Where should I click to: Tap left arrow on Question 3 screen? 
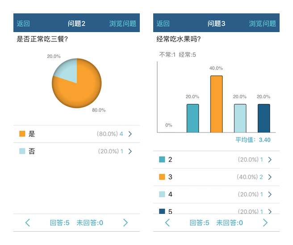click(x=167, y=223)
